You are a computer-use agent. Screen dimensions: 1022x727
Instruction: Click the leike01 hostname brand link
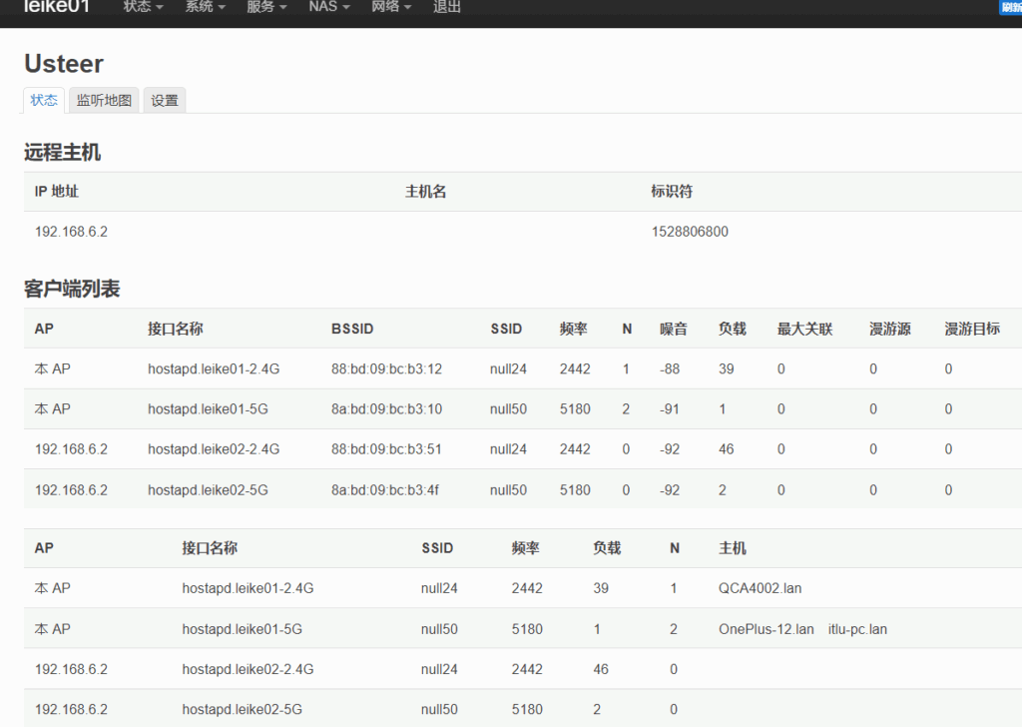click(x=57, y=7)
